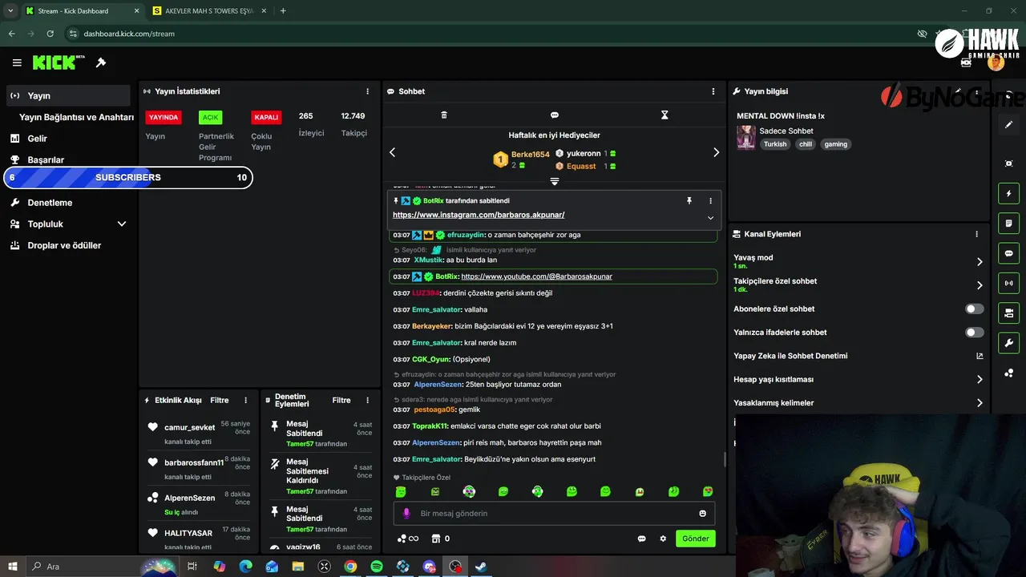The image size is (1026, 577).
Task: Open Kanal Eylemleri three-dot menu
Action: pyautogui.click(x=976, y=234)
